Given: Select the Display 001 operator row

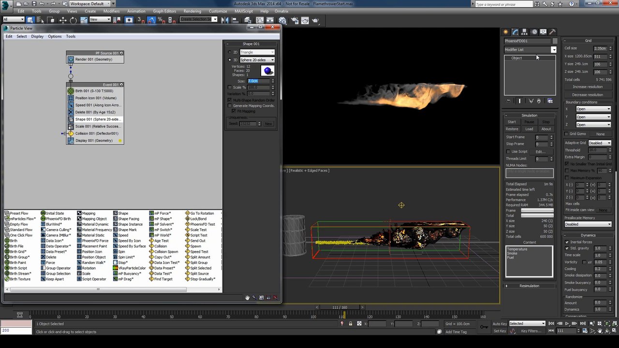Looking at the screenshot, I should [95, 141].
